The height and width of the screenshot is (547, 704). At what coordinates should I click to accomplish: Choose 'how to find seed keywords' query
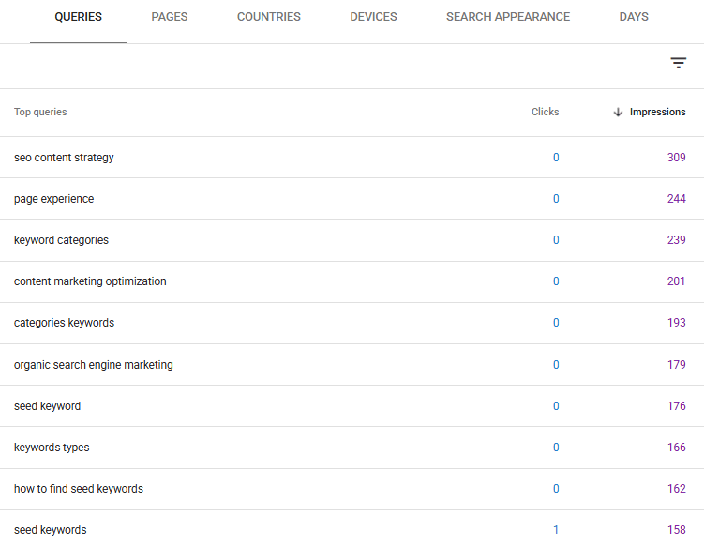pos(79,489)
